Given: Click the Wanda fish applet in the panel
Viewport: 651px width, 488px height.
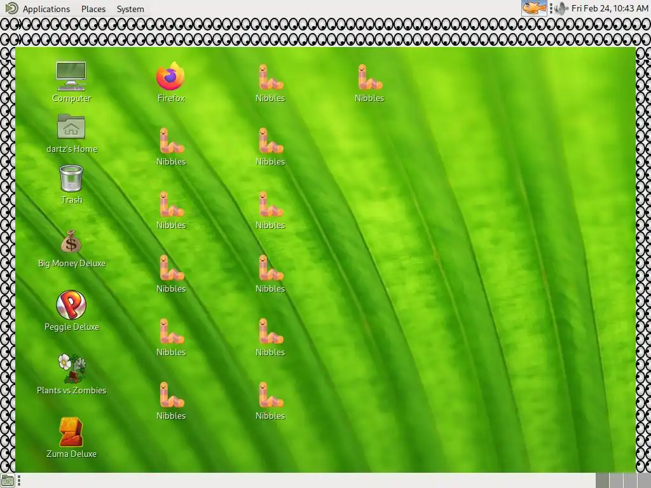Looking at the screenshot, I should coord(534,8).
